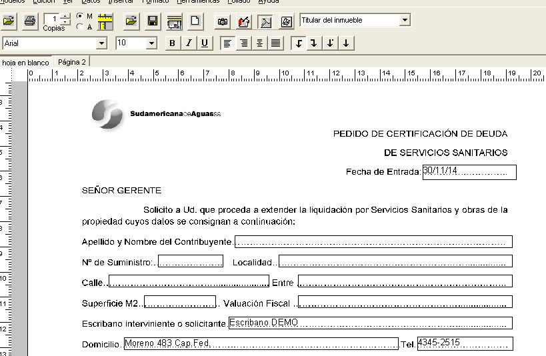Click the printer icon
The image size is (546, 356).
(30, 21)
